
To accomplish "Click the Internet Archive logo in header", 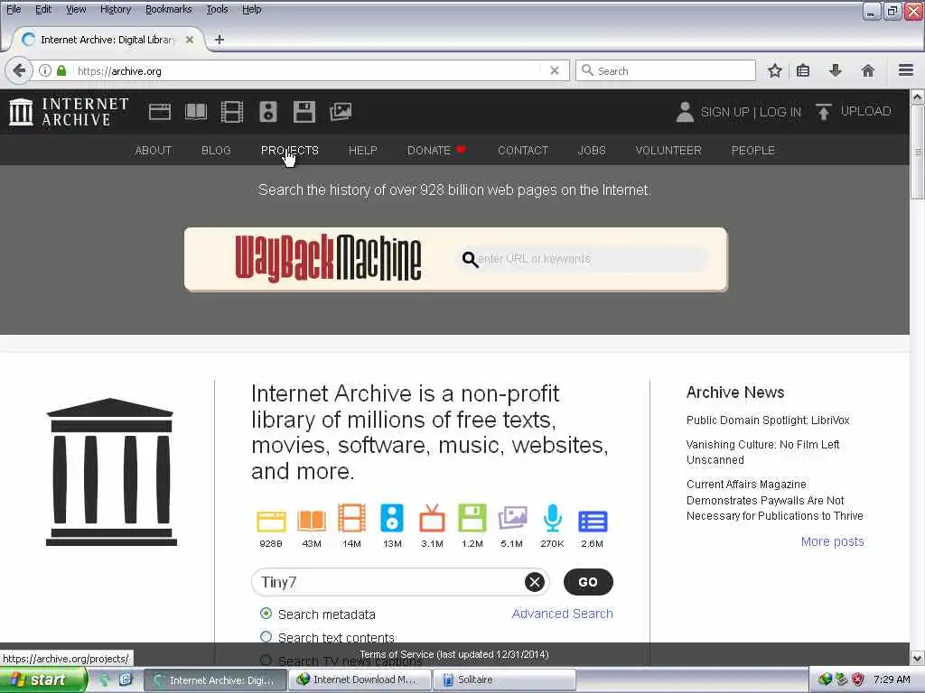I will 69,111.
